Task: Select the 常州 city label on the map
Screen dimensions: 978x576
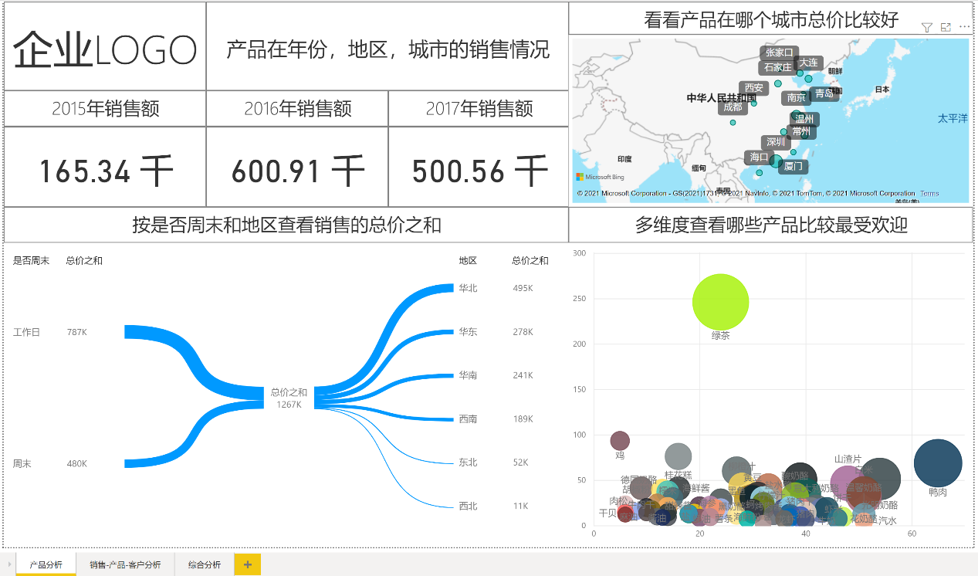Action: tap(801, 131)
